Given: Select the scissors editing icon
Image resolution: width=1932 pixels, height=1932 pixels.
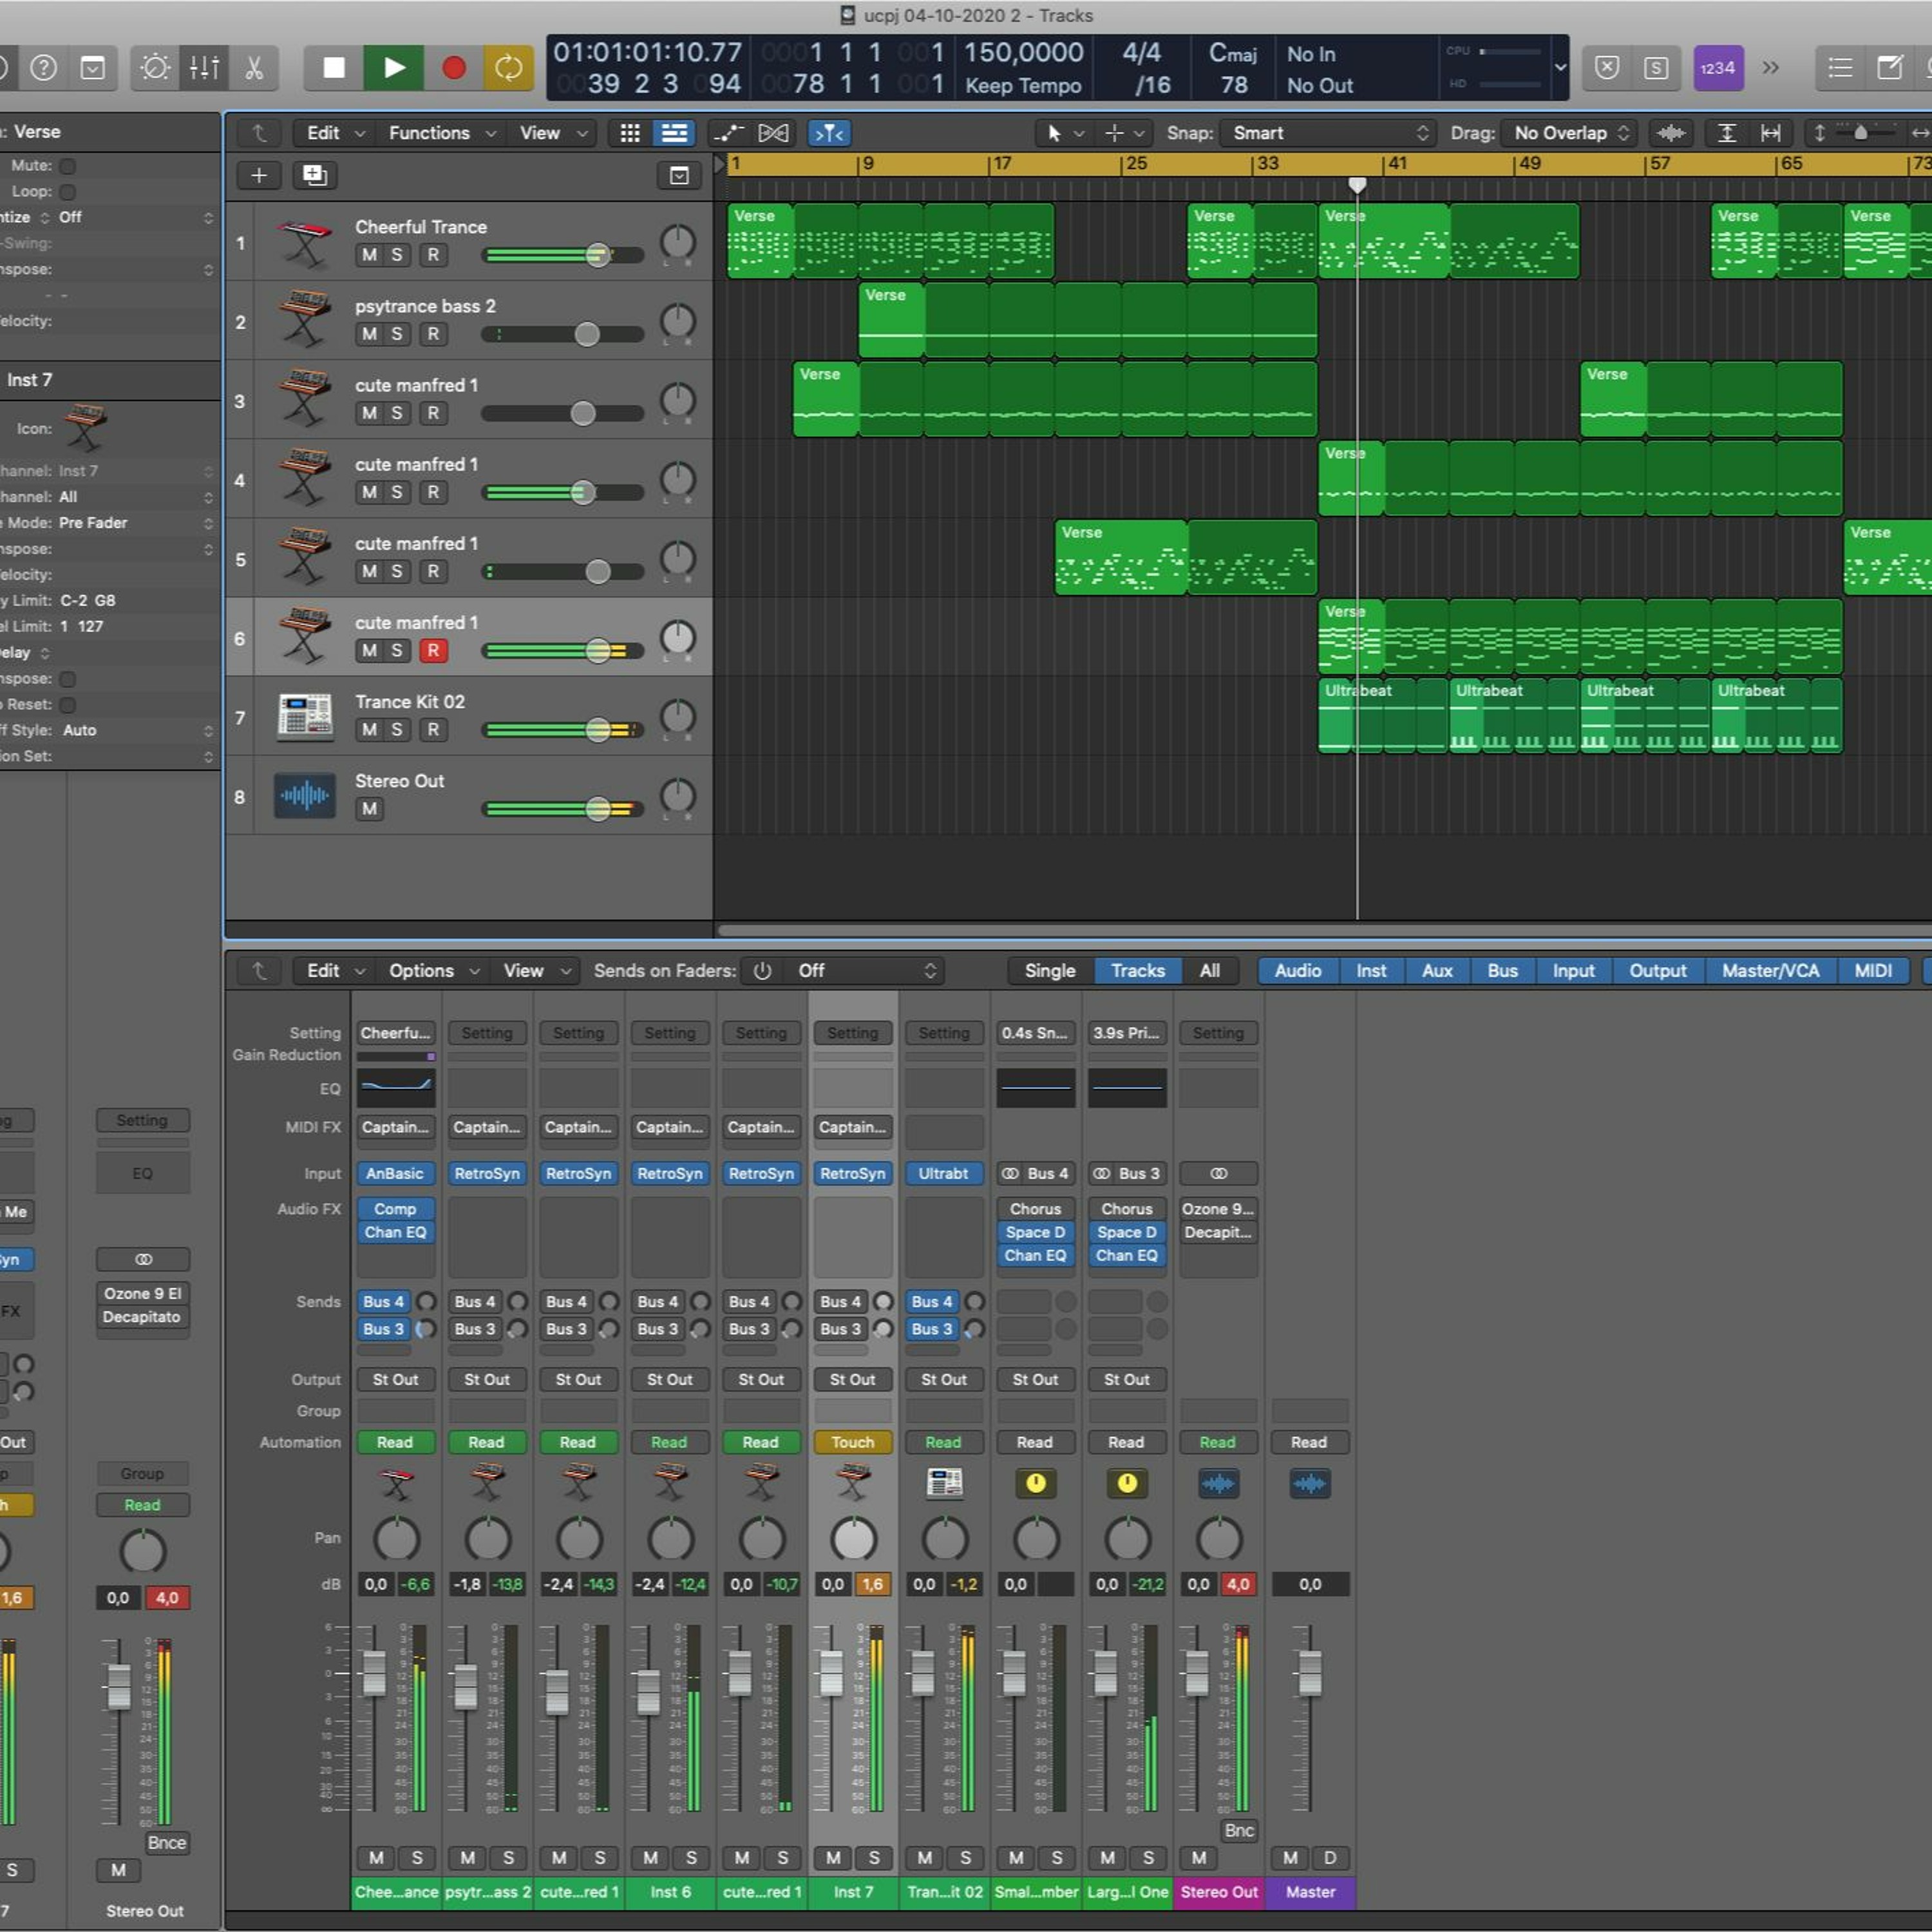Looking at the screenshot, I should tap(254, 68).
